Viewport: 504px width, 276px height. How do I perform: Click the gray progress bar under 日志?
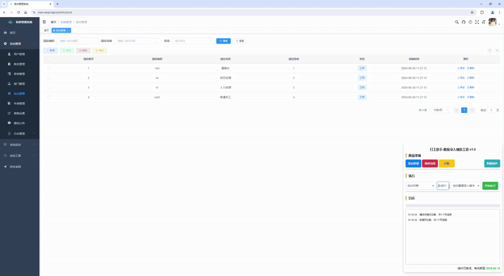[x=452, y=205]
